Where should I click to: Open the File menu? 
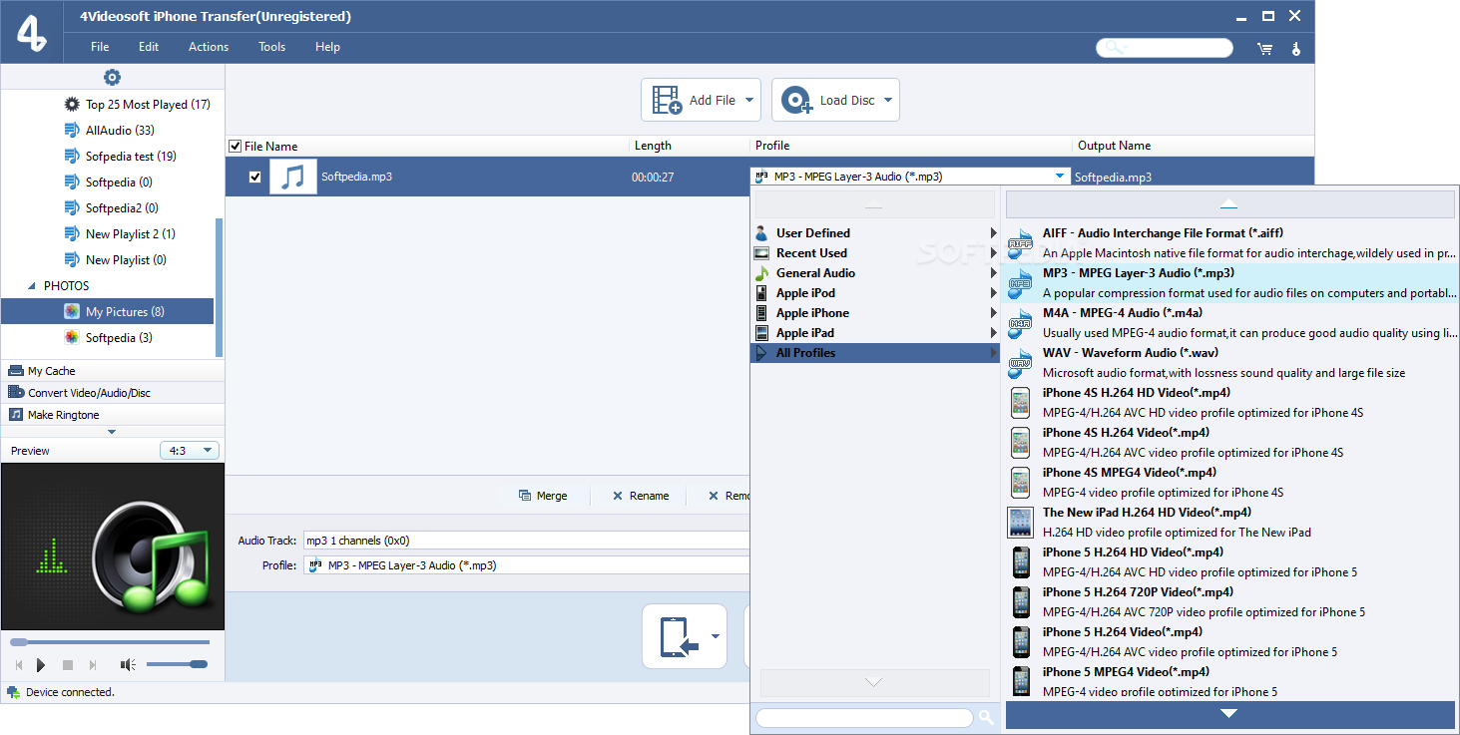click(x=100, y=47)
